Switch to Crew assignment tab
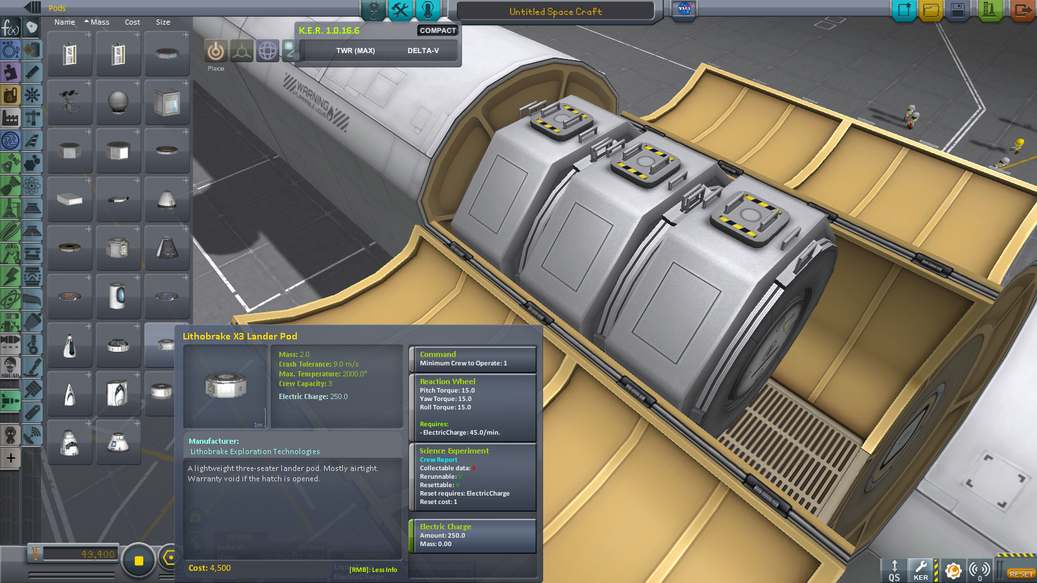1037x583 pixels. (428, 10)
